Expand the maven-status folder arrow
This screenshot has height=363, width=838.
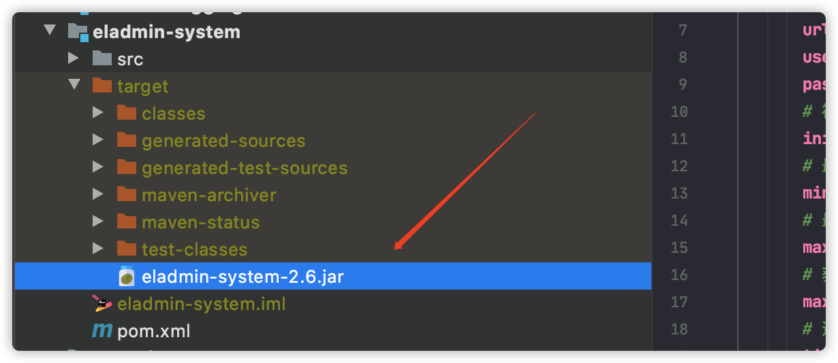(x=98, y=222)
